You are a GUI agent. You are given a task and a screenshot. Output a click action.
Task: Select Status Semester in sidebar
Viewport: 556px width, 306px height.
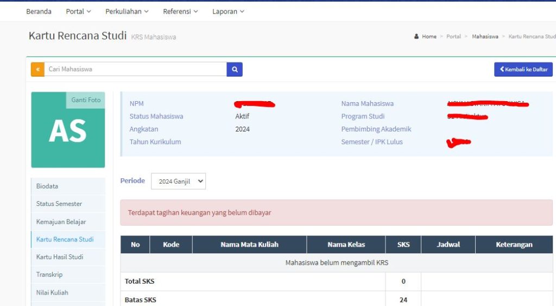59,204
